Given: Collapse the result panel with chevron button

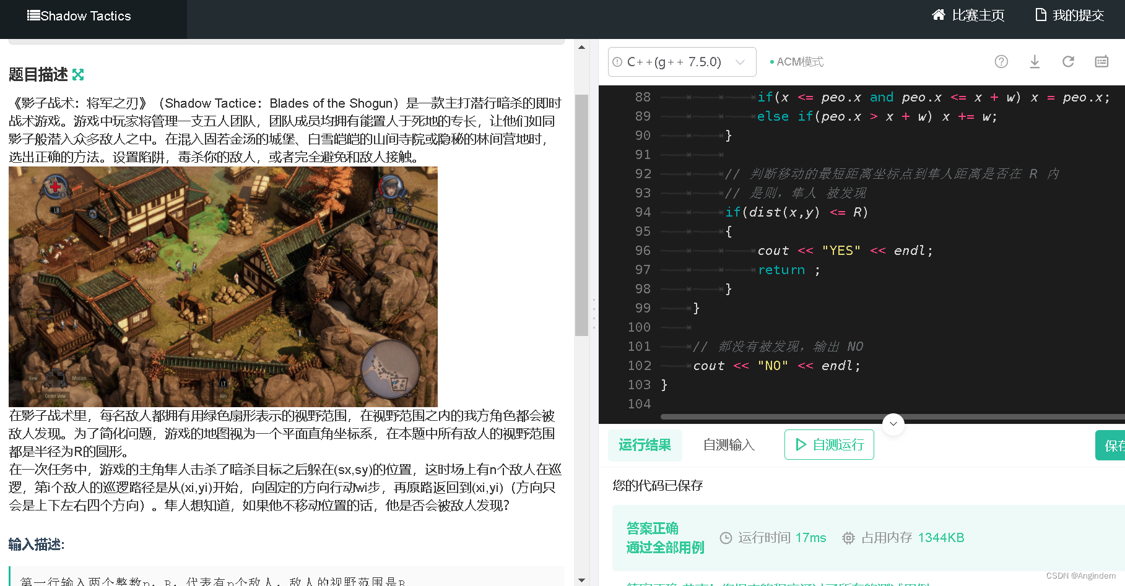Looking at the screenshot, I should (x=893, y=424).
